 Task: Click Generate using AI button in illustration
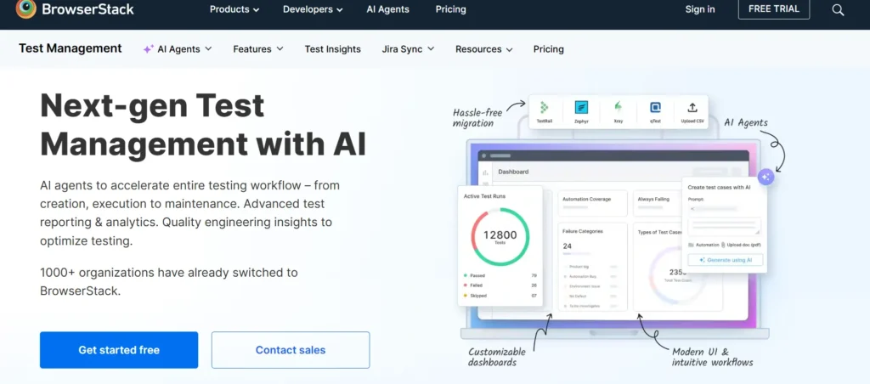726,260
